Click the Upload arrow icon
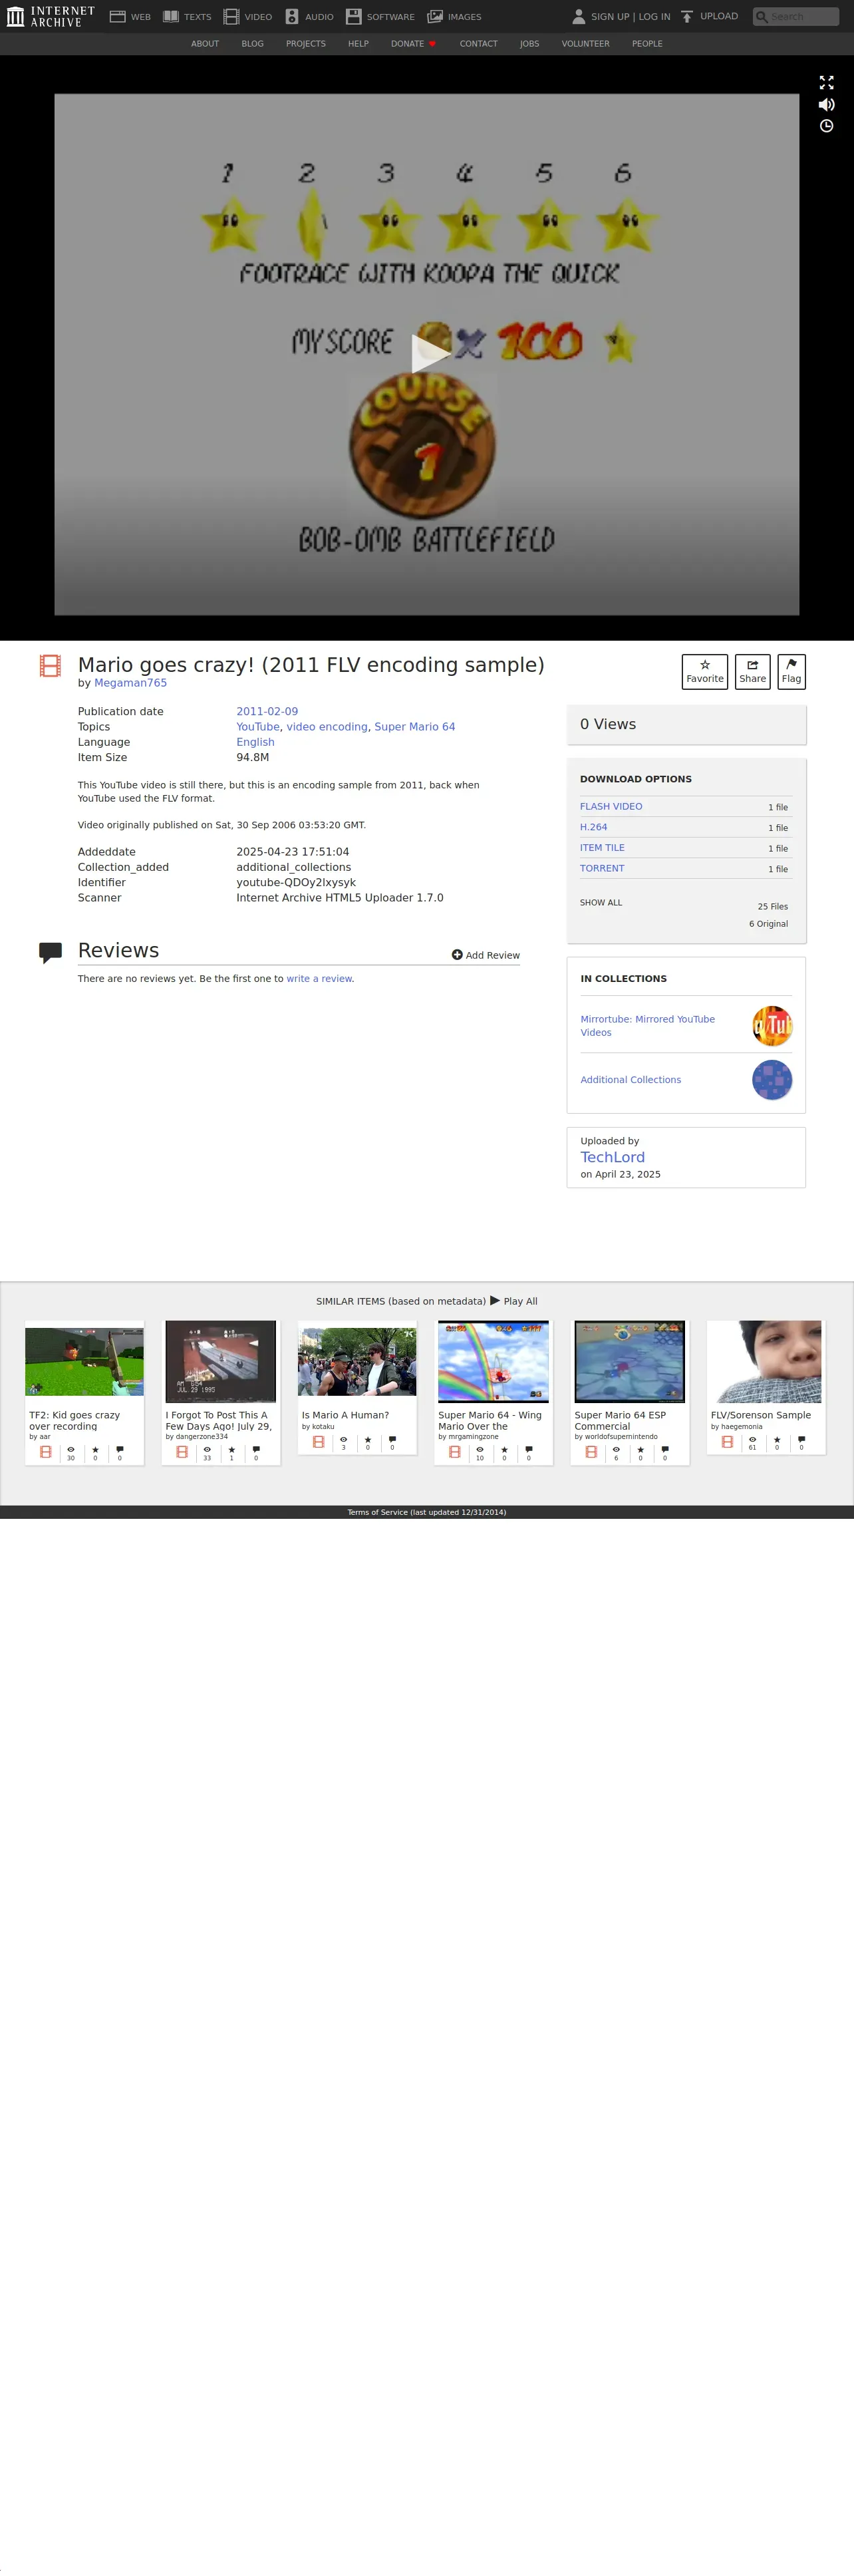 (687, 17)
